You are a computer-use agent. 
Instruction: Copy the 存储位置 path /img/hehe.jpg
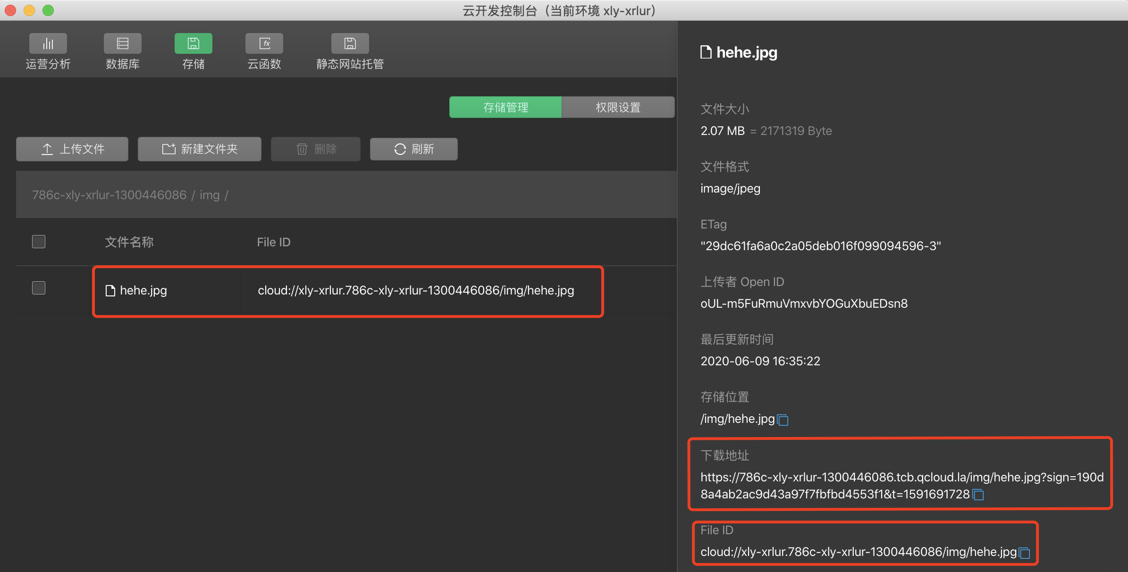coord(783,420)
